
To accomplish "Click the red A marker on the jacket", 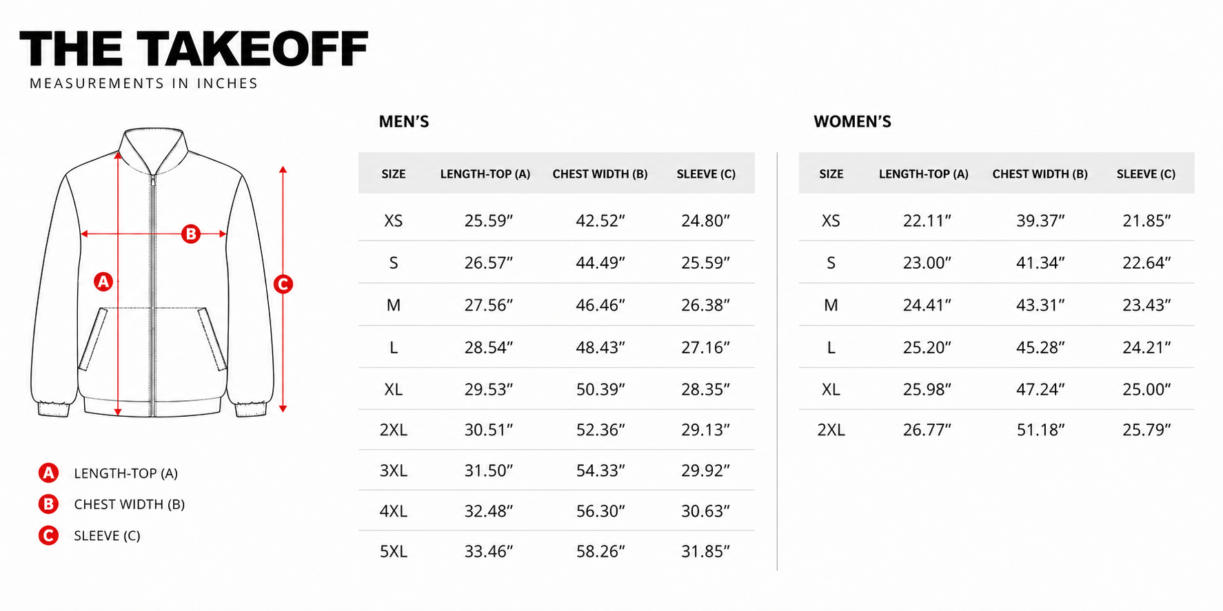I will 103,281.
